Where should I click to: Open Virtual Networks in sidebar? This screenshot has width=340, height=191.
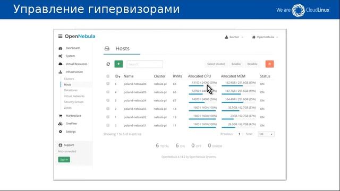point(74,96)
